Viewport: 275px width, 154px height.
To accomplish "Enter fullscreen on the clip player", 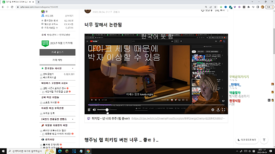I will 224,110.
